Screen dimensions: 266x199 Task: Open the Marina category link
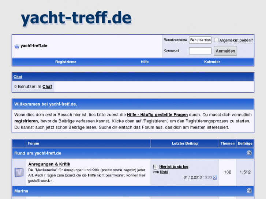(21, 191)
